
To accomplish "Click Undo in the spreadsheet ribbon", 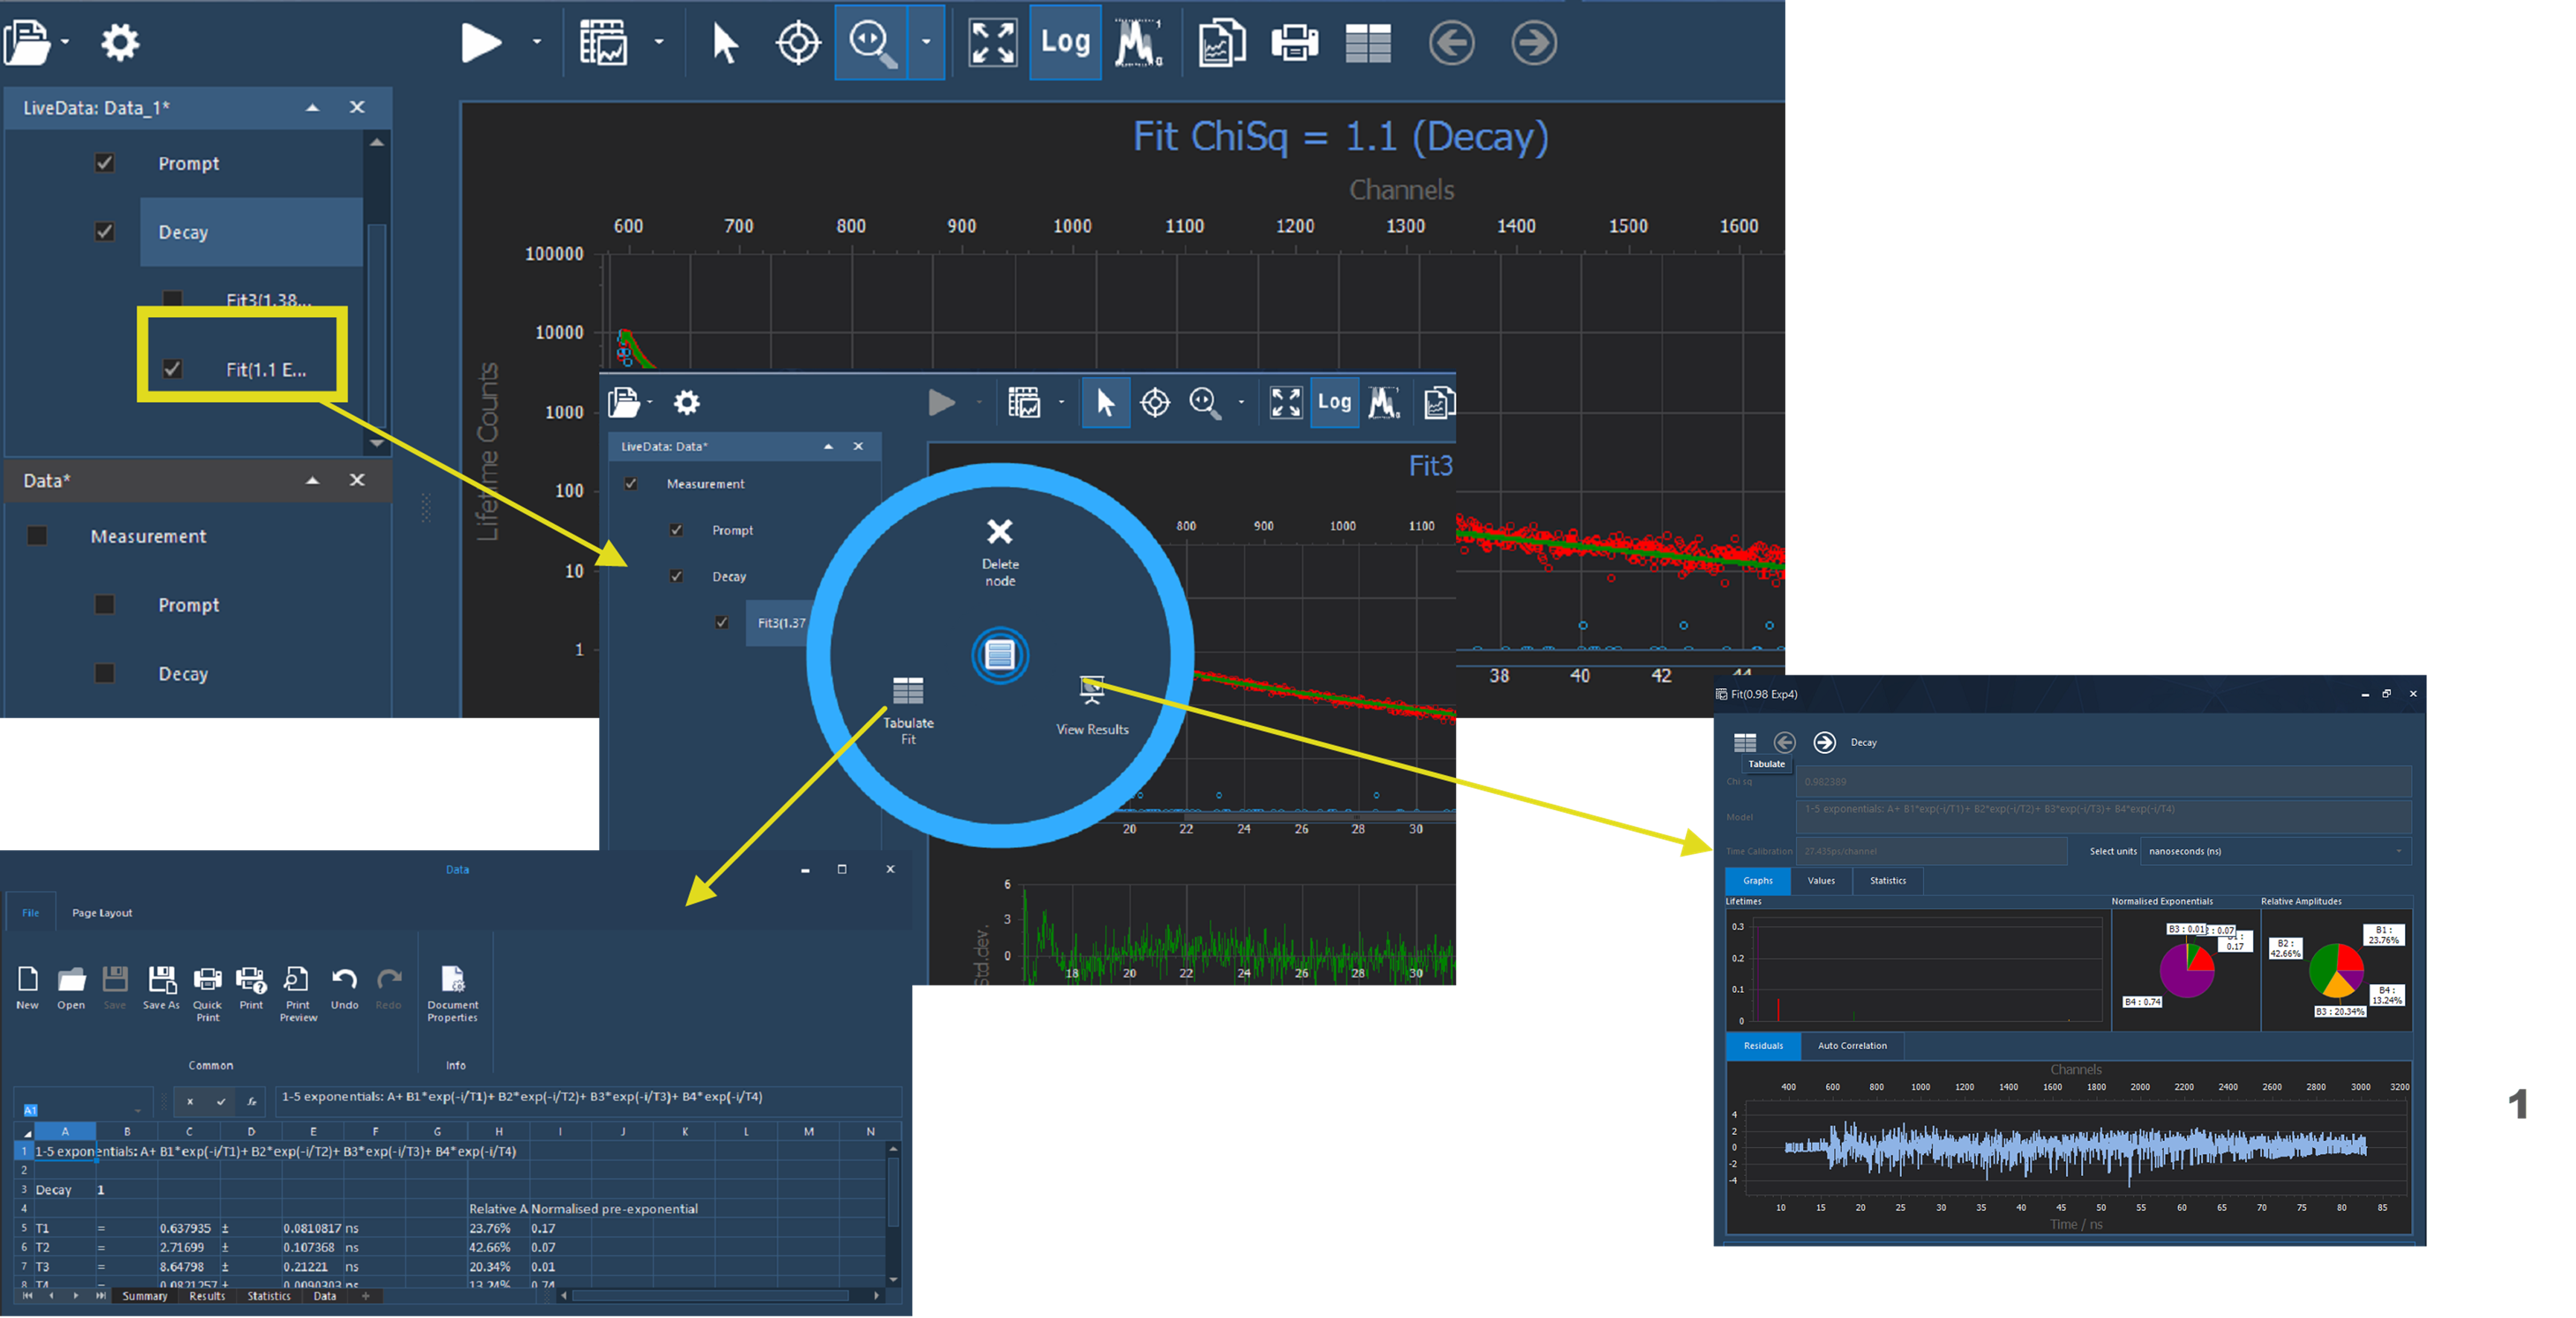I will pos(344,989).
